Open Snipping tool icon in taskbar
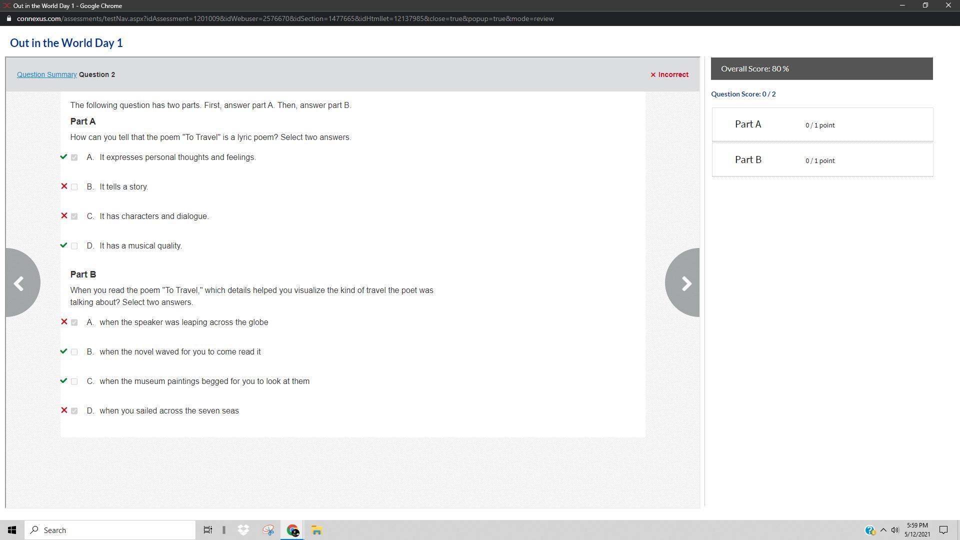 pyautogui.click(x=268, y=530)
